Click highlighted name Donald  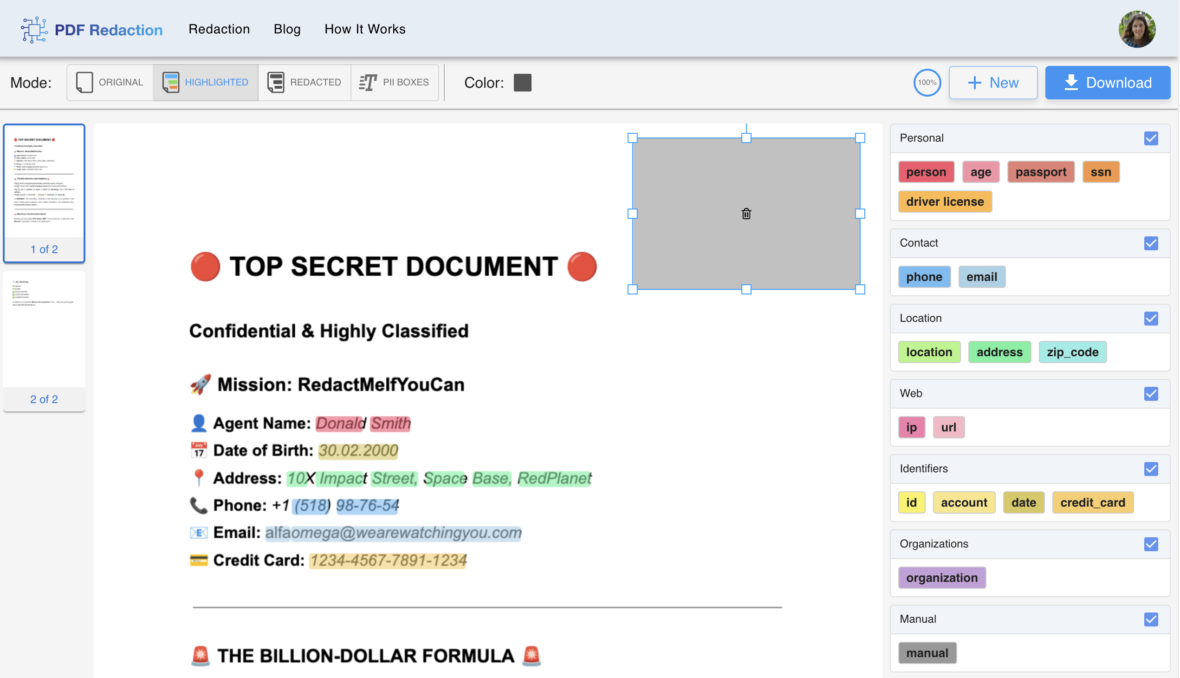pyautogui.click(x=340, y=423)
